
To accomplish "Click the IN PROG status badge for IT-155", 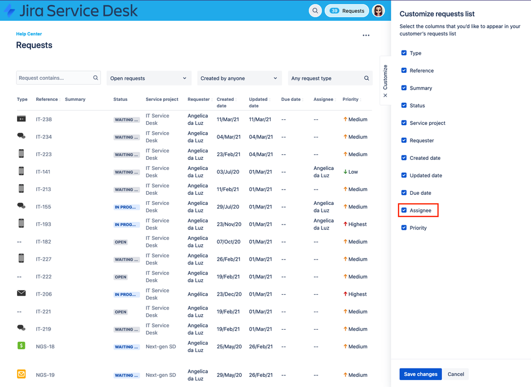I will click(127, 207).
